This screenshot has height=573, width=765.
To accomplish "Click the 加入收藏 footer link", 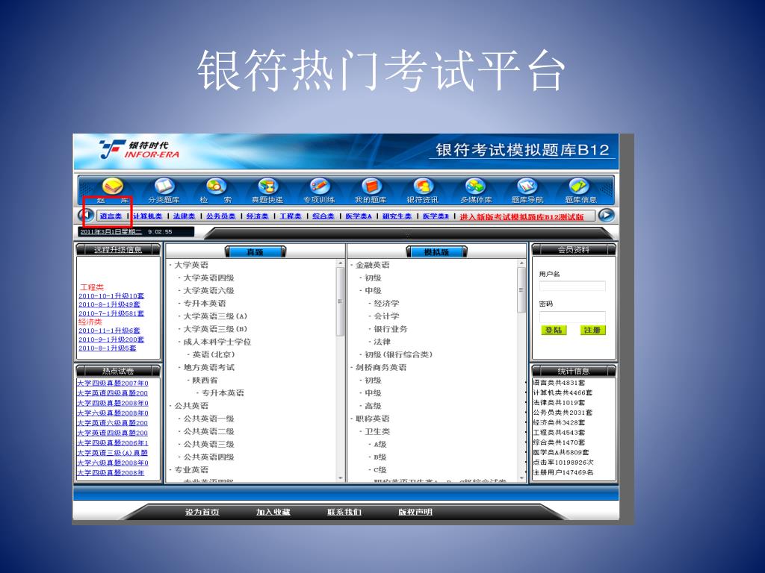I will (273, 512).
